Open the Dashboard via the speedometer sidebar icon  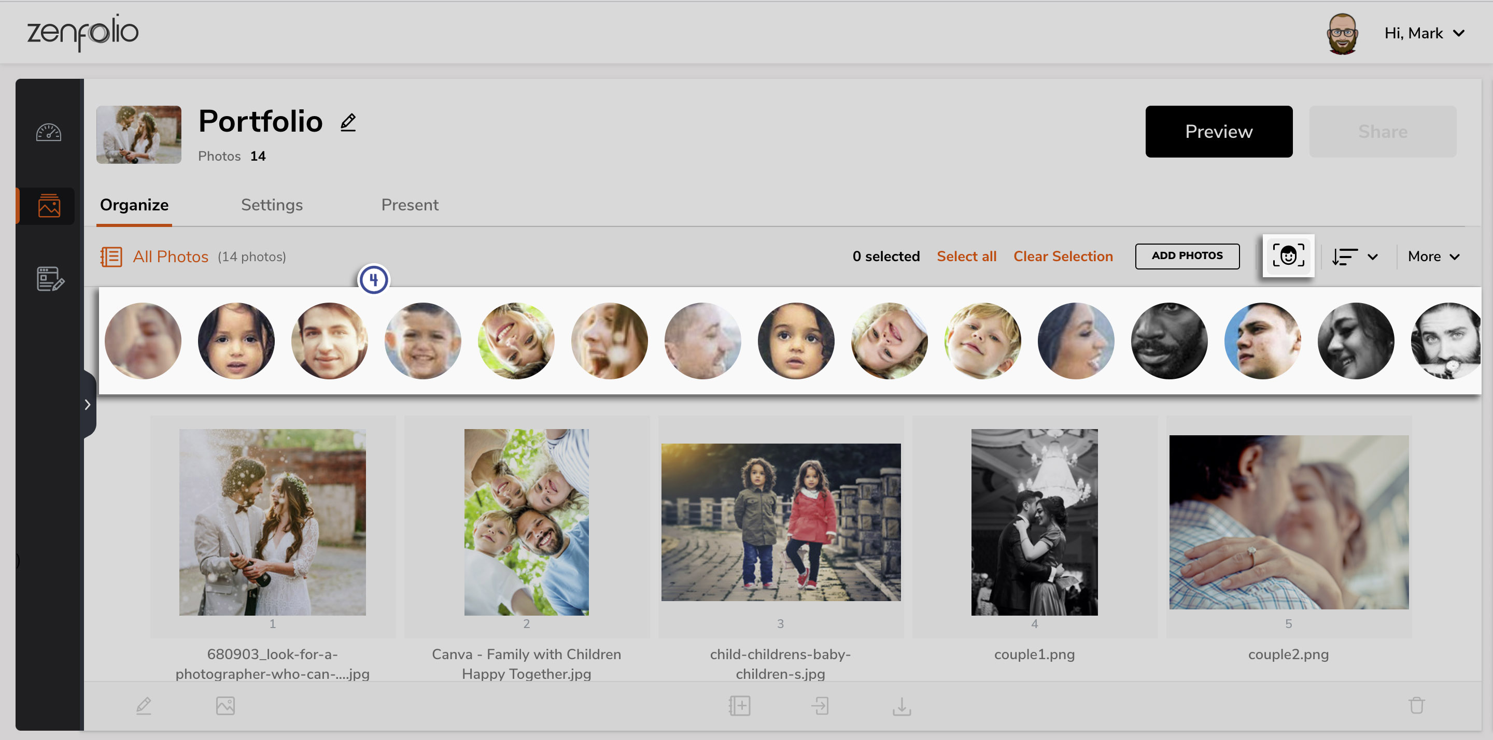click(49, 132)
